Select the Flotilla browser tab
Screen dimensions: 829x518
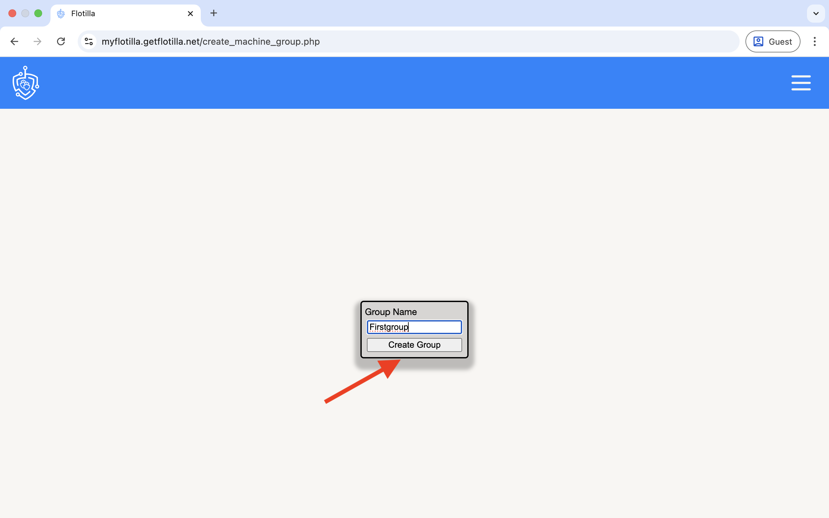click(123, 14)
